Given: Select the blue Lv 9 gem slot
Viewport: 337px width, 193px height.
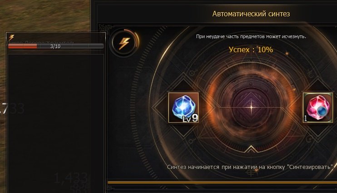Looking at the screenshot, I should point(183,108).
